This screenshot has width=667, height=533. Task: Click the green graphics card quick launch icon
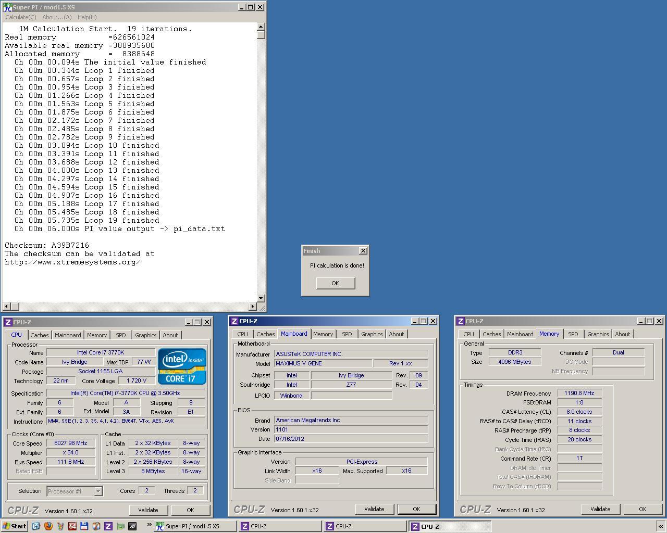120,526
